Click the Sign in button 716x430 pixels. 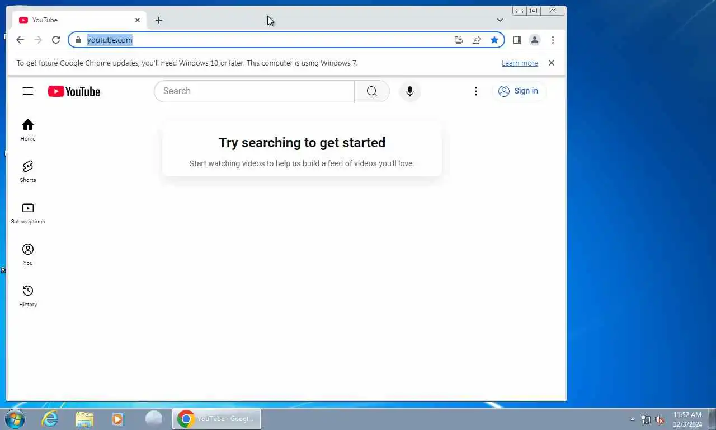click(x=519, y=91)
